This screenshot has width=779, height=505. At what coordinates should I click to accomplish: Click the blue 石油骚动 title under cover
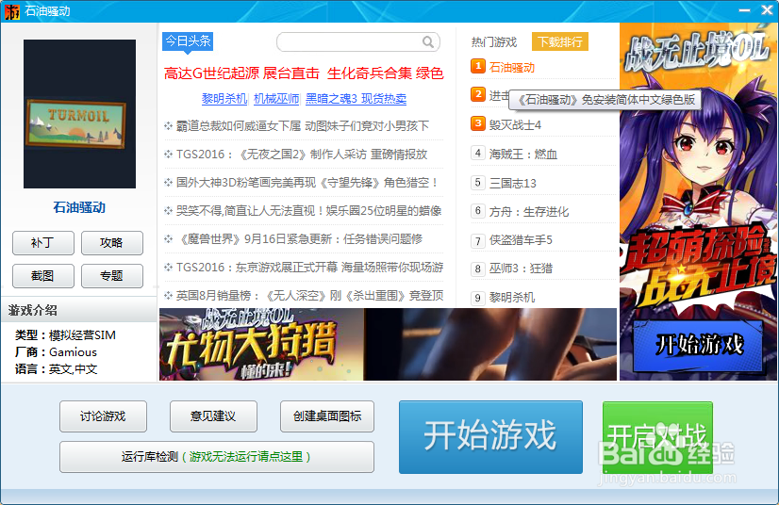point(79,207)
